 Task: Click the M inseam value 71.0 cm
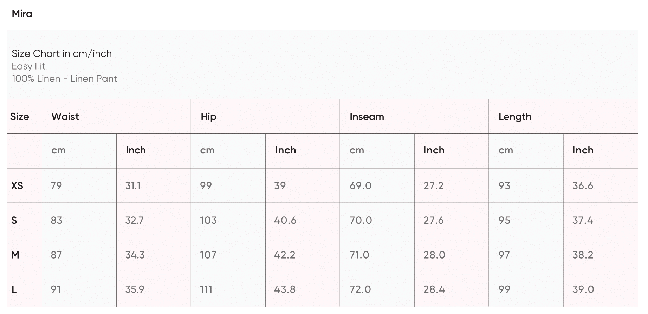click(359, 255)
